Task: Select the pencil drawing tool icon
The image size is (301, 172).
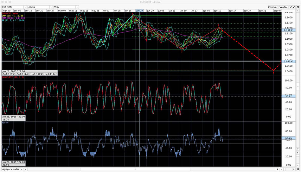Action: [295, 7]
